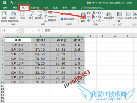
Task: Insert a 柱形 (Column) sparkline
Action: (x=135, y=15)
